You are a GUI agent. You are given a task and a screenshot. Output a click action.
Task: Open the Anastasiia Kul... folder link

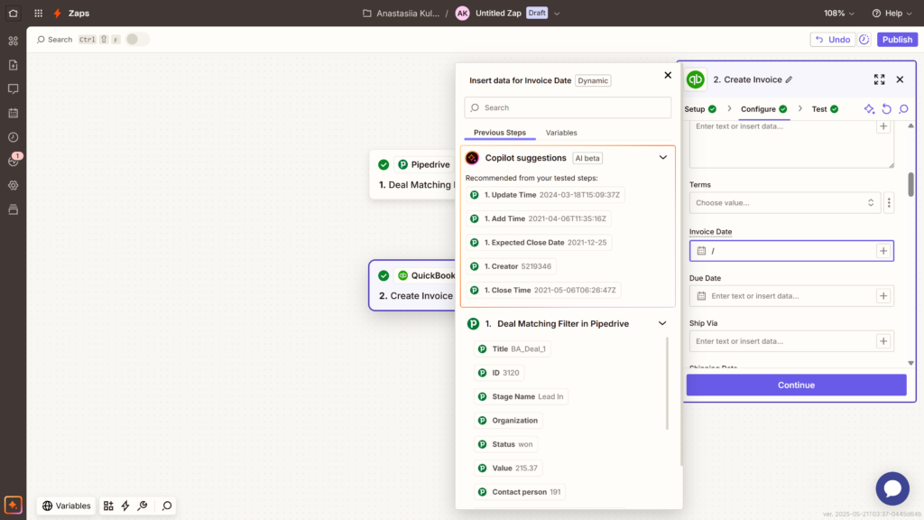402,13
